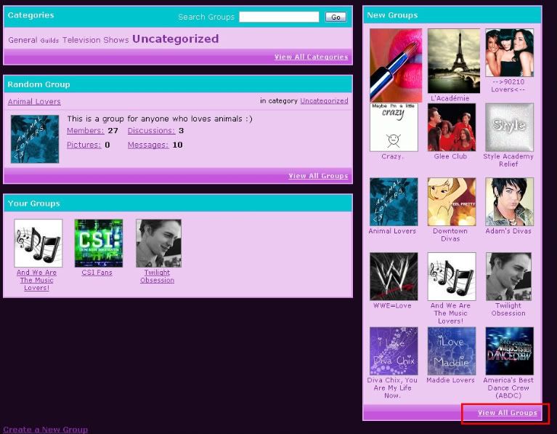The height and width of the screenshot is (434, 557).
Task: Click the Eiffel Tower L'Académie thumbnail
Action: pyautogui.click(x=454, y=61)
